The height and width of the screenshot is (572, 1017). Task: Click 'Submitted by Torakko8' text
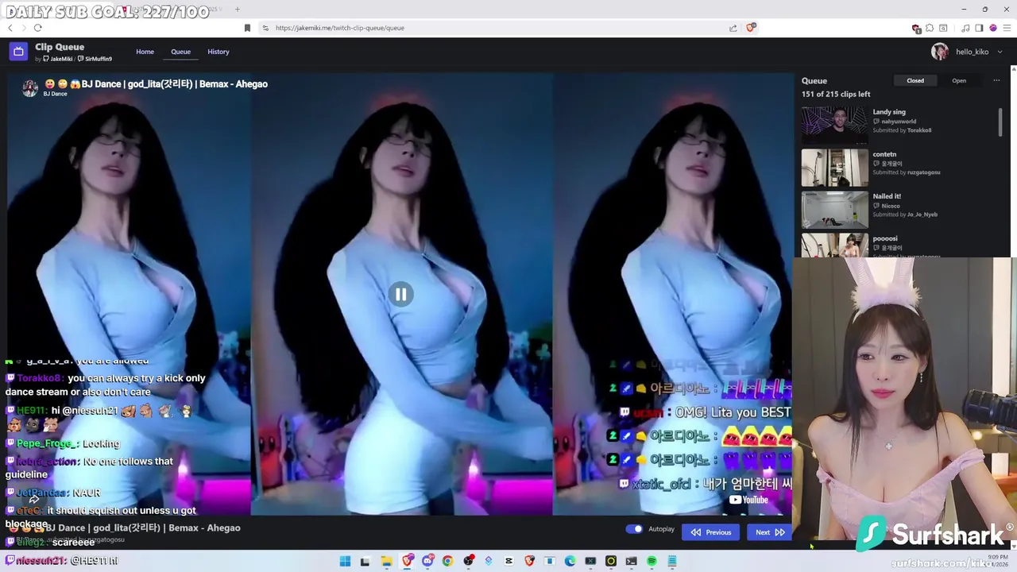click(902, 130)
